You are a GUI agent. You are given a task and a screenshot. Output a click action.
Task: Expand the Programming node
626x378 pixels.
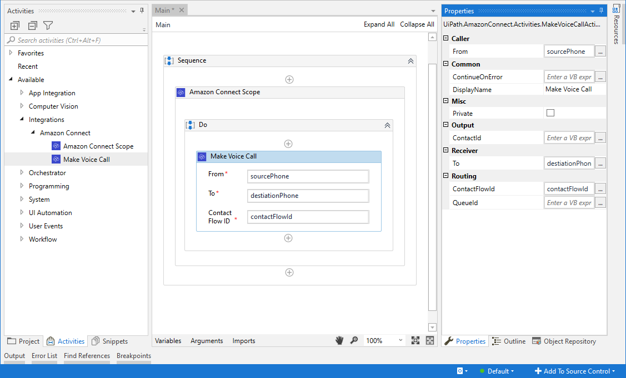click(22, 186)
